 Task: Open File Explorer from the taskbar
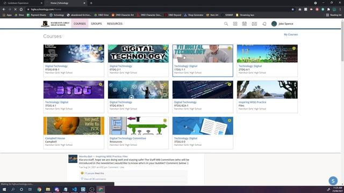point(48,189)
